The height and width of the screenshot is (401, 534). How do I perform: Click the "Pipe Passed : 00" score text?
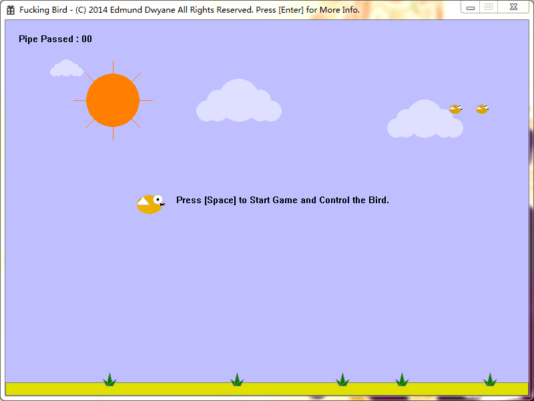pyautogui.click(x=55, y=39)
